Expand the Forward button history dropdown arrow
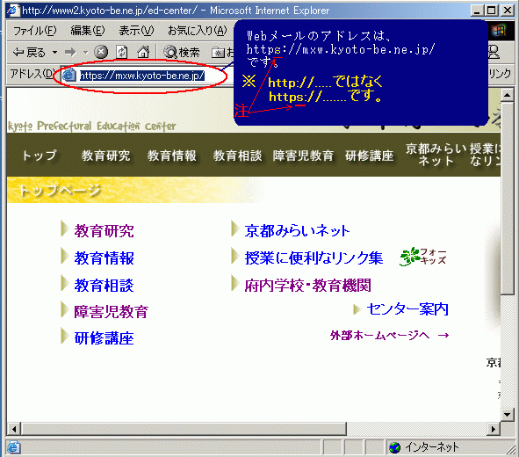 (85, 53)
